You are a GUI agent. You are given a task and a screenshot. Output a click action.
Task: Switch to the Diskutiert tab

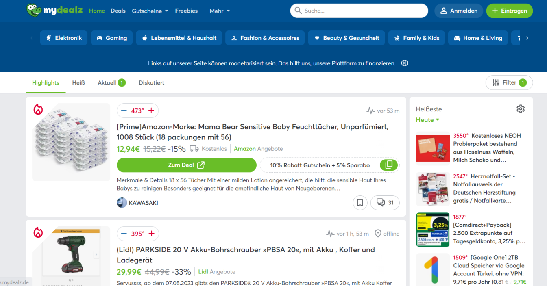click(x=151, y=82)
